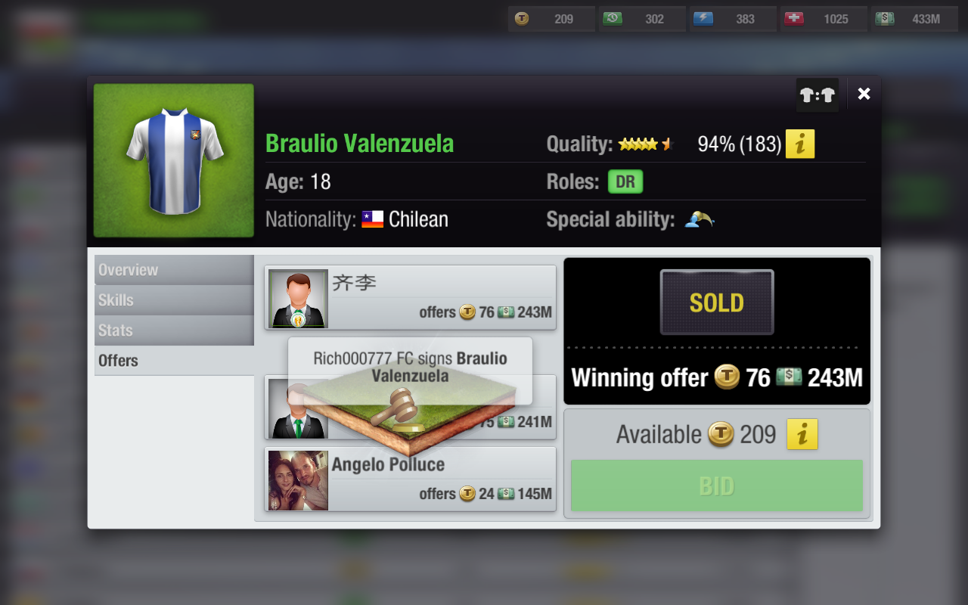Click the DR role badge

pos(625,182)
